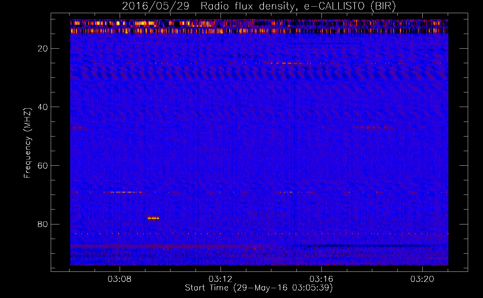Click the 'Frequency (MHZ)' y-axis label
Image resolution: width=483 pixels, height=298 pixels.
27,143
